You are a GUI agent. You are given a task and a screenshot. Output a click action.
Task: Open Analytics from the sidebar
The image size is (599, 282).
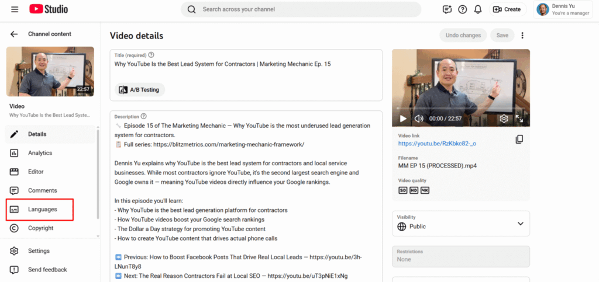(x=40, y=153)
